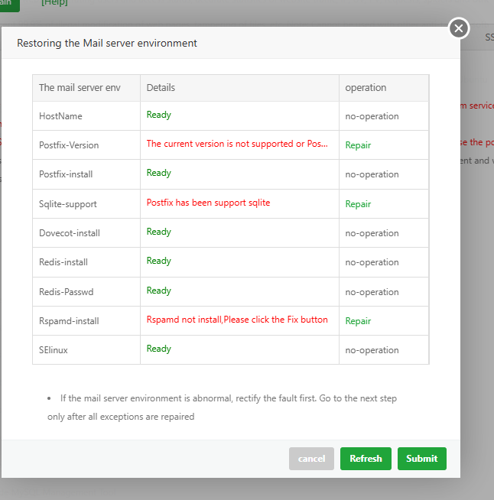Repair the Rspamd-install problem
Viewport: 494px width, 500px height.
pos(358,321)
